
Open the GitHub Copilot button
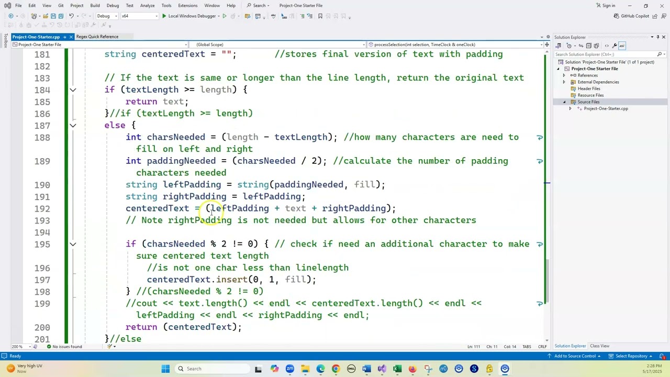[631, 16]
